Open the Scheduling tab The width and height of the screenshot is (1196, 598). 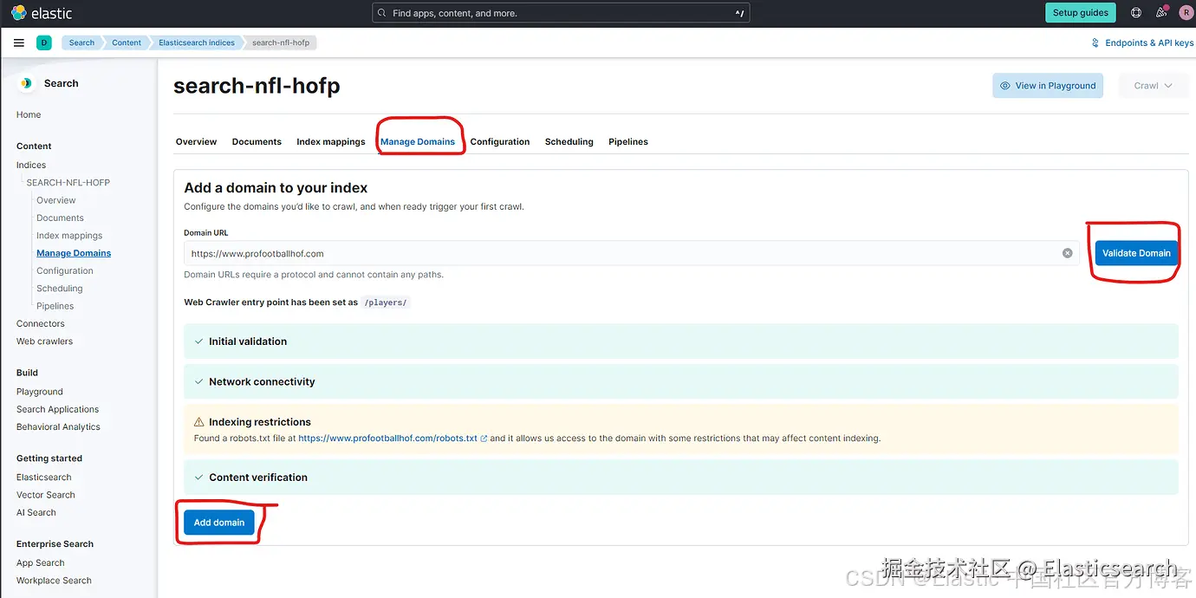point(569,141)
